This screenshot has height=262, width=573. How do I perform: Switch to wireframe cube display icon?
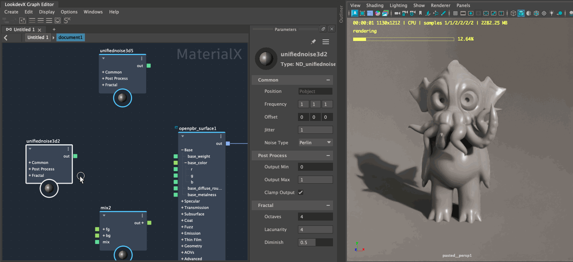513,13
